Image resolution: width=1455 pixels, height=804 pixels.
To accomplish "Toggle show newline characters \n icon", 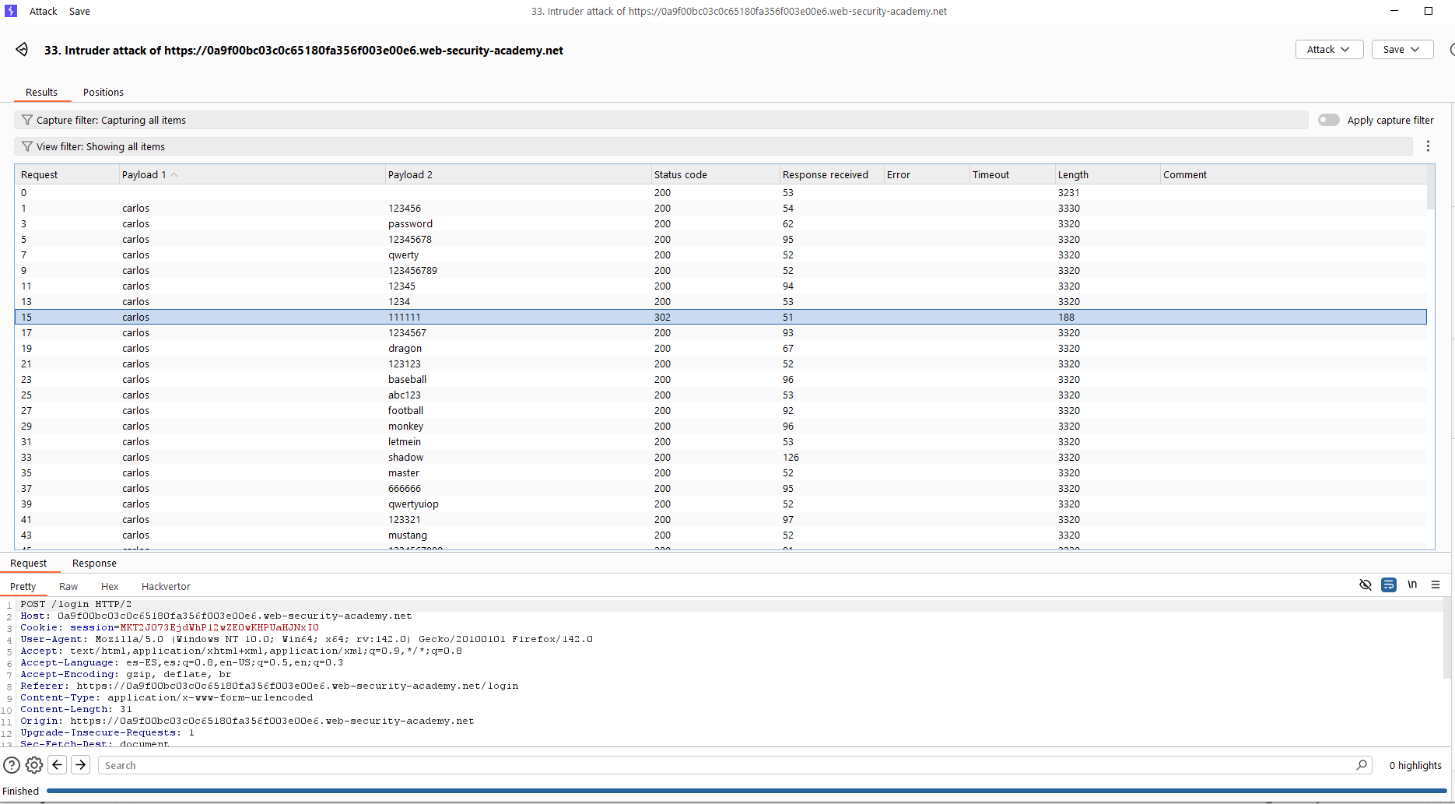I will click(1412, 585).
